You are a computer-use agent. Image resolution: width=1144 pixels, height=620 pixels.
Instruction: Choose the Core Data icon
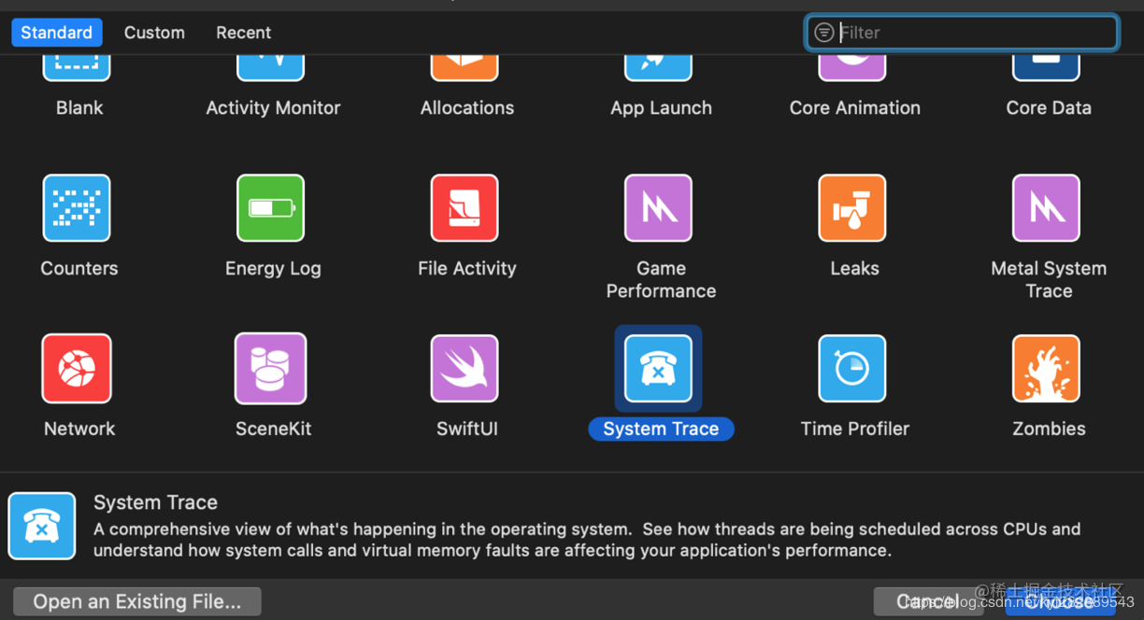[x=1047, y=68]
